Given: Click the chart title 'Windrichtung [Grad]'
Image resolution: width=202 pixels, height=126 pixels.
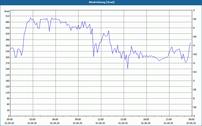Looking at the screenshot, I should (x=102, y=2).
